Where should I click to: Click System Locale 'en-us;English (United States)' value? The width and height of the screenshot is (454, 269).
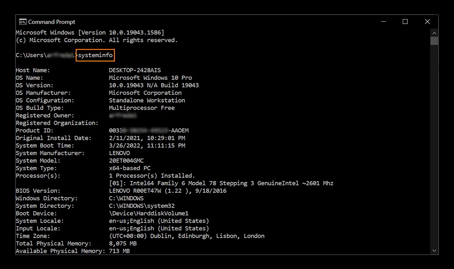[x=159, y=221]
